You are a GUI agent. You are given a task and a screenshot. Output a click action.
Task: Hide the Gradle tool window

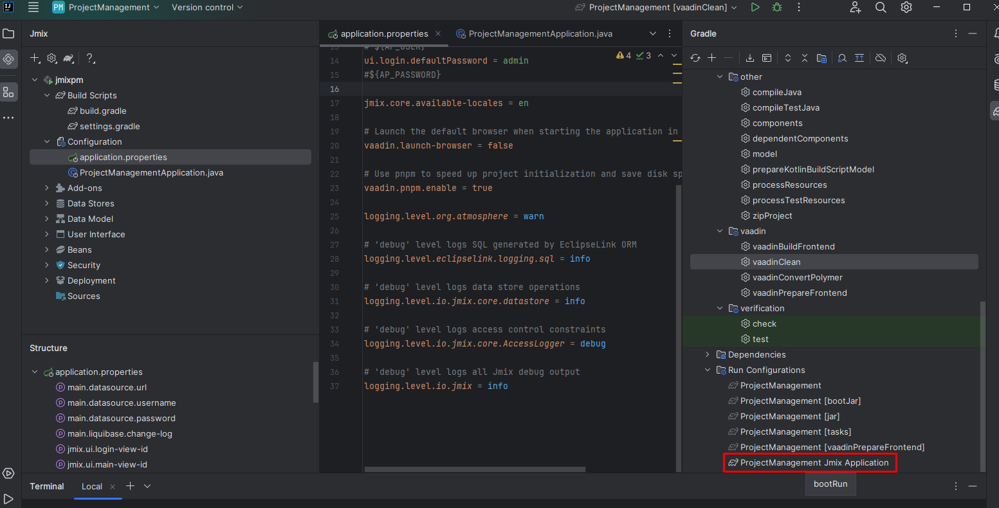[973, 33]
